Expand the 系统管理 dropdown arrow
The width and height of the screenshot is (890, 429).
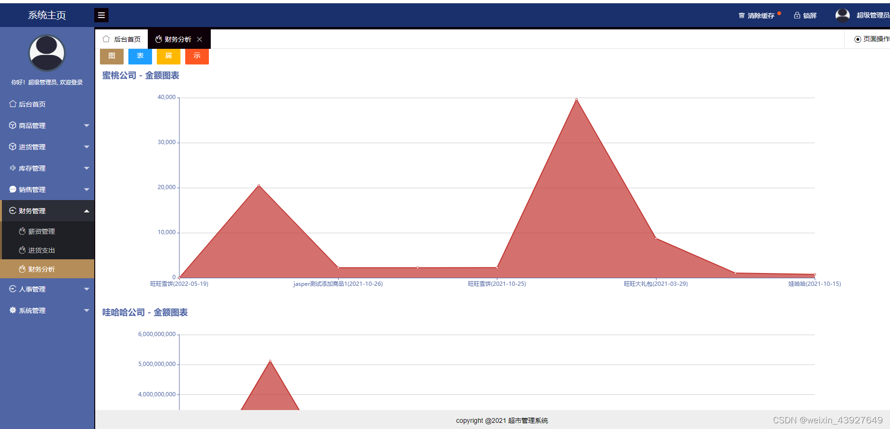pyautogui.click(x=87, y=310)
